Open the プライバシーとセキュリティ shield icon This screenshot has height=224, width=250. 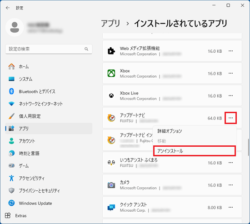[11, 190]
